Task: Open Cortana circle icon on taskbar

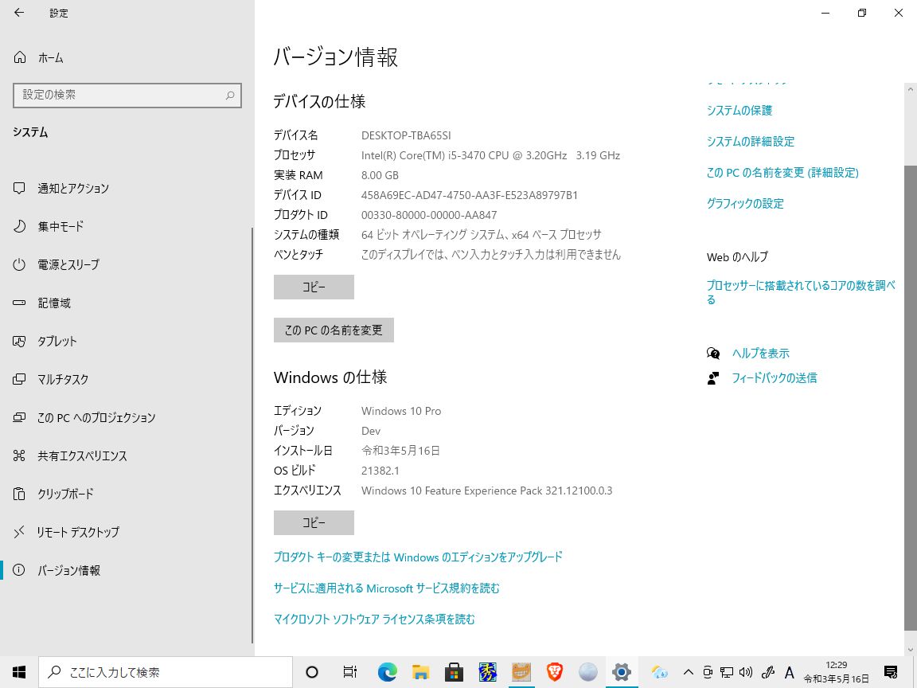Action: [x=312, y=672]
